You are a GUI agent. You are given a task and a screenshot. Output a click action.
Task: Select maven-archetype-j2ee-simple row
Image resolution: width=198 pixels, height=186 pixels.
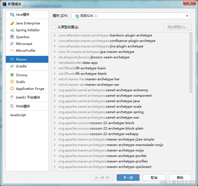click(121, 139)
